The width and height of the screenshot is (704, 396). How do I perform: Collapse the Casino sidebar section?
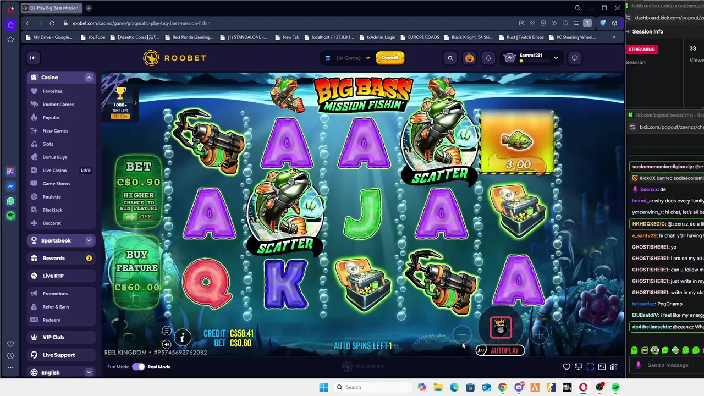point(89,78)
